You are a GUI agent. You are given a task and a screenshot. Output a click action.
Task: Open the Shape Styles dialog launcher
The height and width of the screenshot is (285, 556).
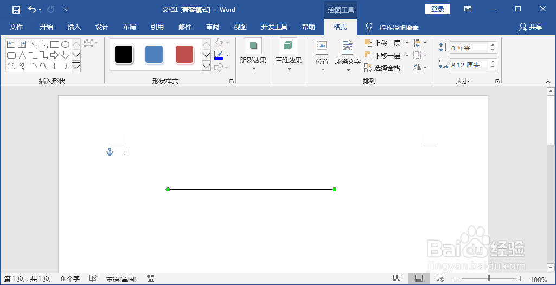click(x=232, y=81)
